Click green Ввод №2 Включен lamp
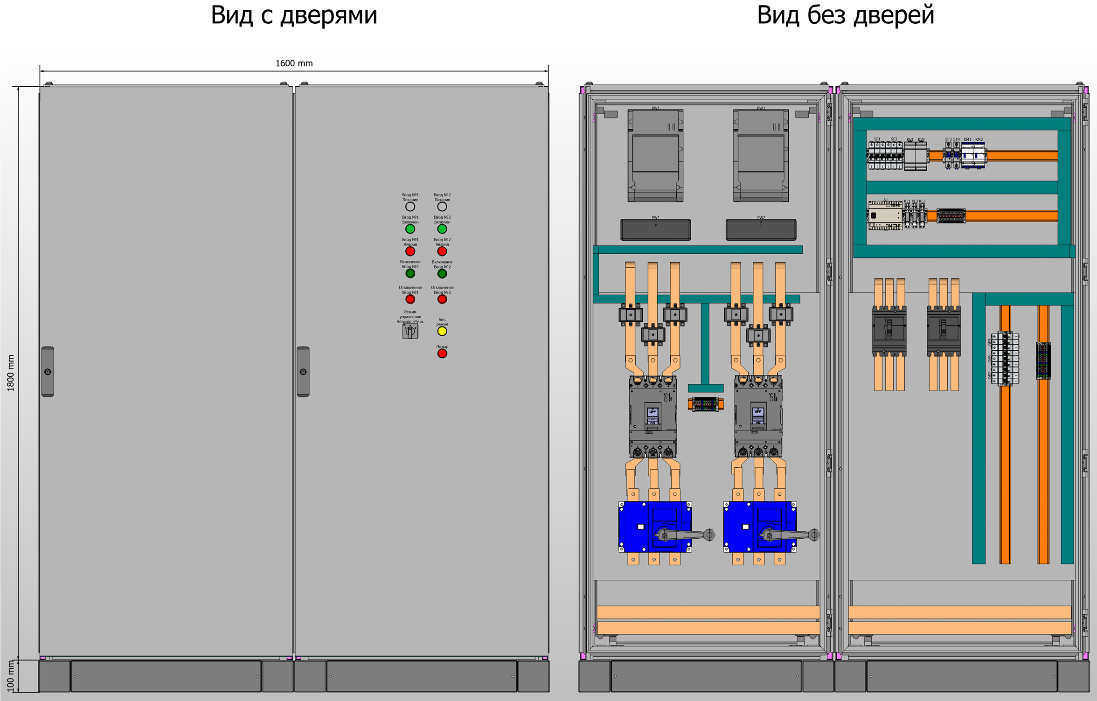1097x701 pixels. (x=442, y=229)
